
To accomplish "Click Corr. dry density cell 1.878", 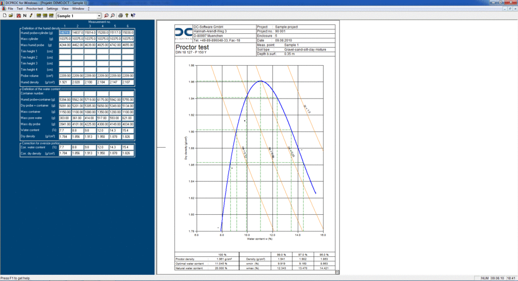I will [115, 153].
